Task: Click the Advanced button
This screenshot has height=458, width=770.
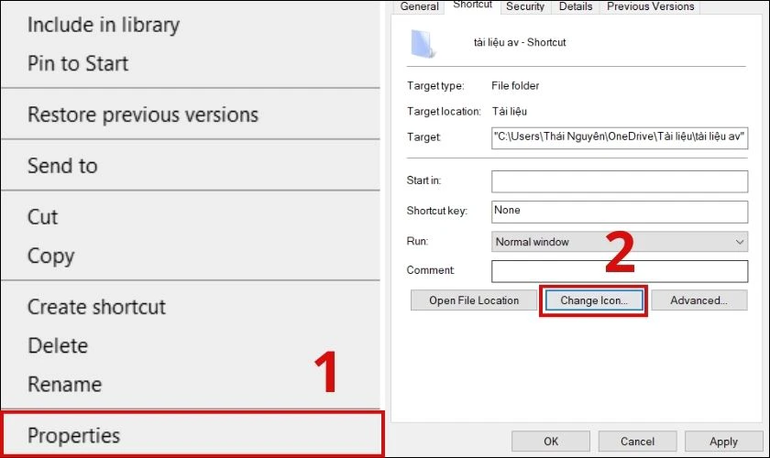Action: click(698, 300)
